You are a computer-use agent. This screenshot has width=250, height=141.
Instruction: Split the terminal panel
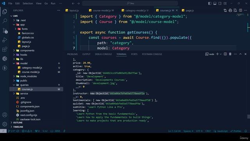[225, 54]
